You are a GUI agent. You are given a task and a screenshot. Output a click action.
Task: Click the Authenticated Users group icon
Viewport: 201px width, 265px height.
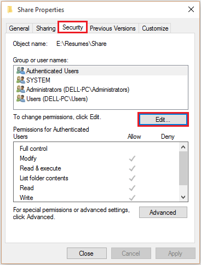[x=21, y=70]
